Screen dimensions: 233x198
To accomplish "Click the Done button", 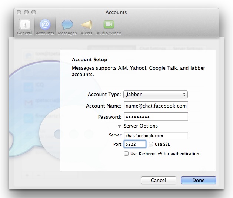I will click(198, 180).
